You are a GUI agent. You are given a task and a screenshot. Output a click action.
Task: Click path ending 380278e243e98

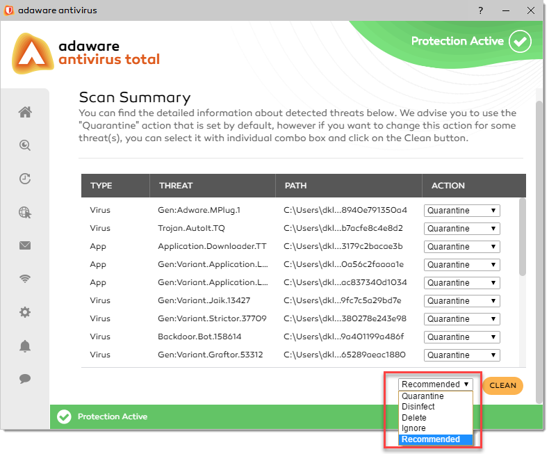pyautogui.click(x=345, y=319)
